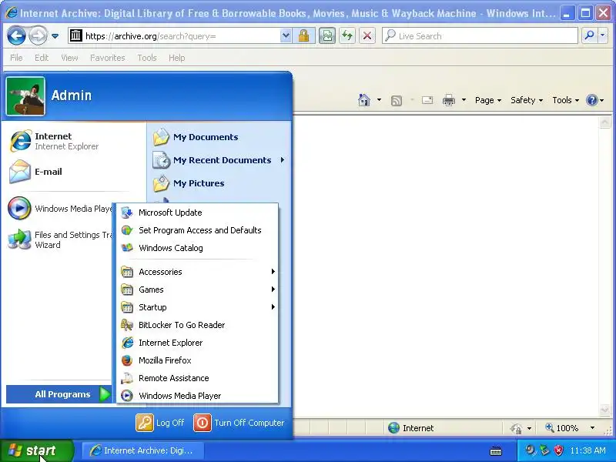The image size is (616, 462).
Task: Click the RSS Feeds icon
Action: 397,101
